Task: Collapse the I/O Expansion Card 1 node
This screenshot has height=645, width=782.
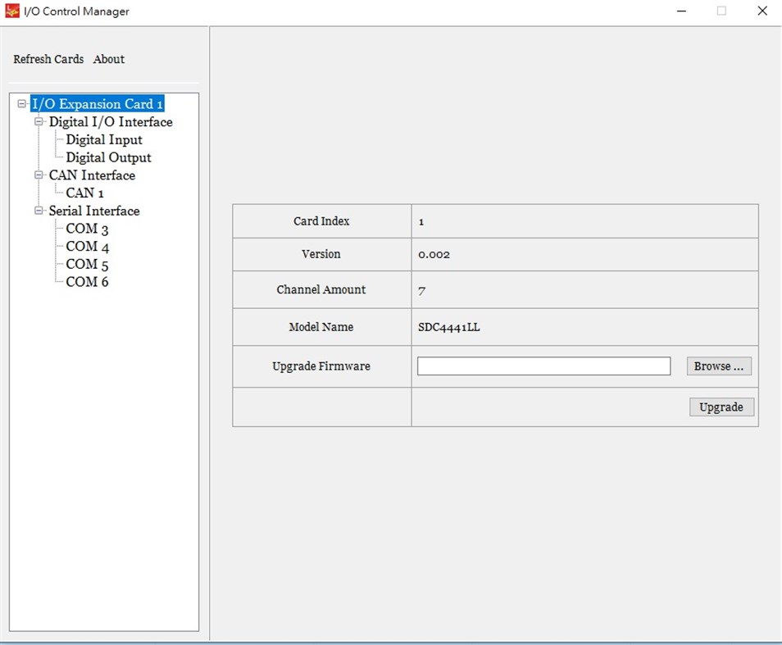Action: 22,104
